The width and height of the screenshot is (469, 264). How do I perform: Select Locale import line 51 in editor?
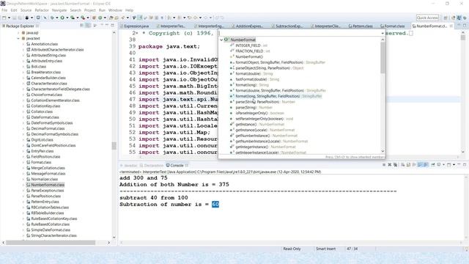177,125
